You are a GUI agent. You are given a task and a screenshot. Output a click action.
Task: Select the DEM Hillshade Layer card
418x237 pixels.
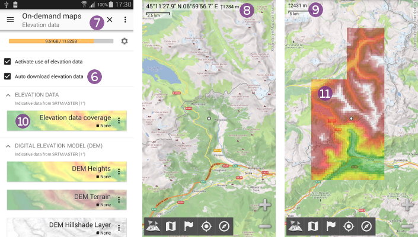66,228
